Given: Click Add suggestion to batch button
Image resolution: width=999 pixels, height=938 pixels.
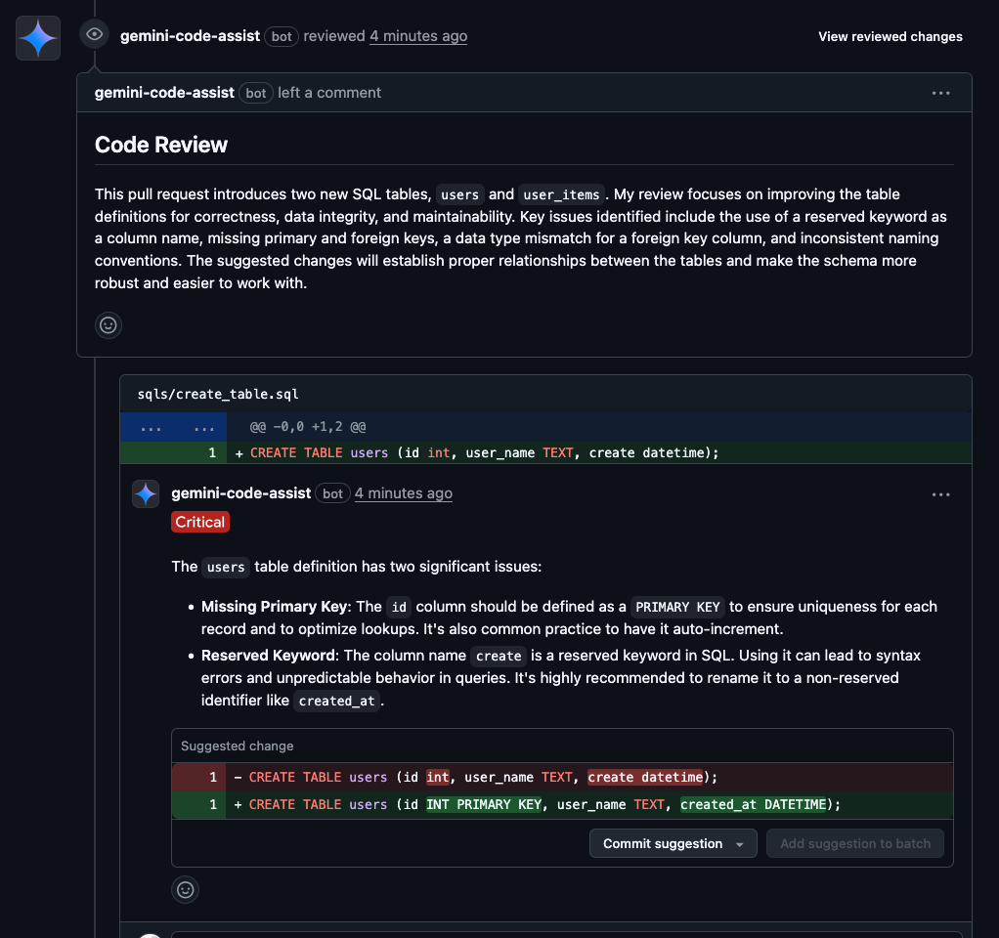Looking at the screenshot, I should click(x=855, y=844).
